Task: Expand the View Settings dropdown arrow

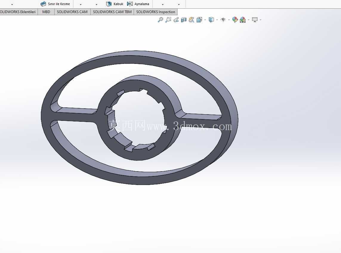Action: (x=260, y=20)
